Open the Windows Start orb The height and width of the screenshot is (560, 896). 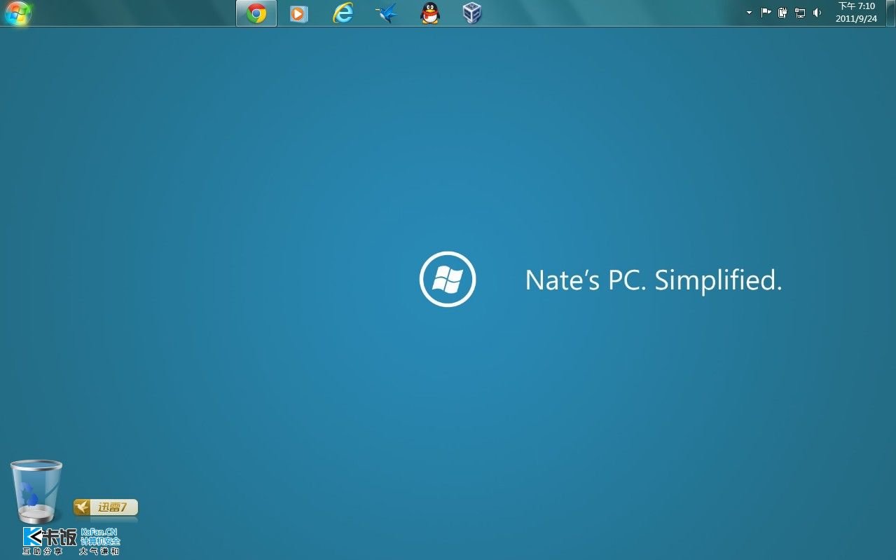[18, 13]
